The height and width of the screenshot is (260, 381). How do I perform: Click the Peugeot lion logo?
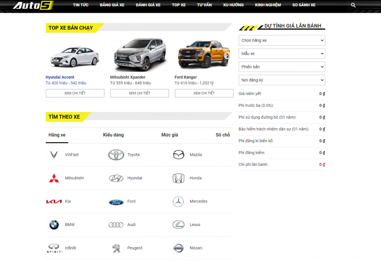click(x=116, y=248)
